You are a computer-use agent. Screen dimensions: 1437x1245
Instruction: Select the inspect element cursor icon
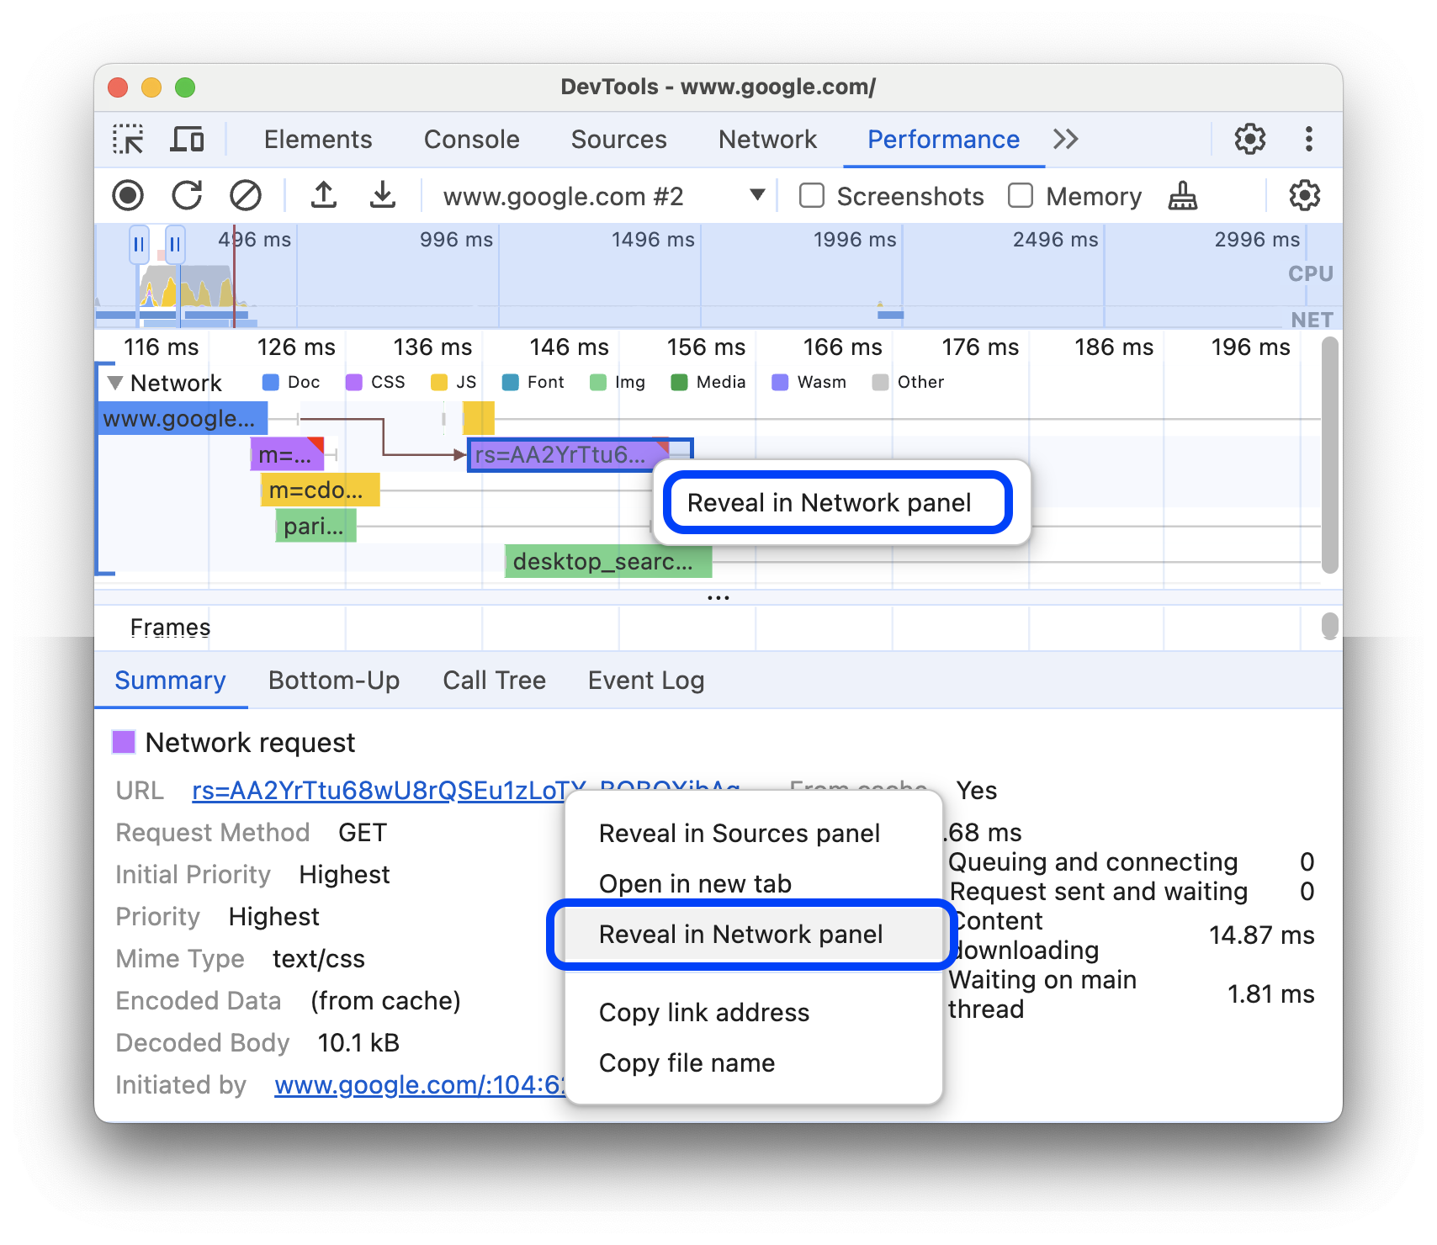tap(128, 139)
